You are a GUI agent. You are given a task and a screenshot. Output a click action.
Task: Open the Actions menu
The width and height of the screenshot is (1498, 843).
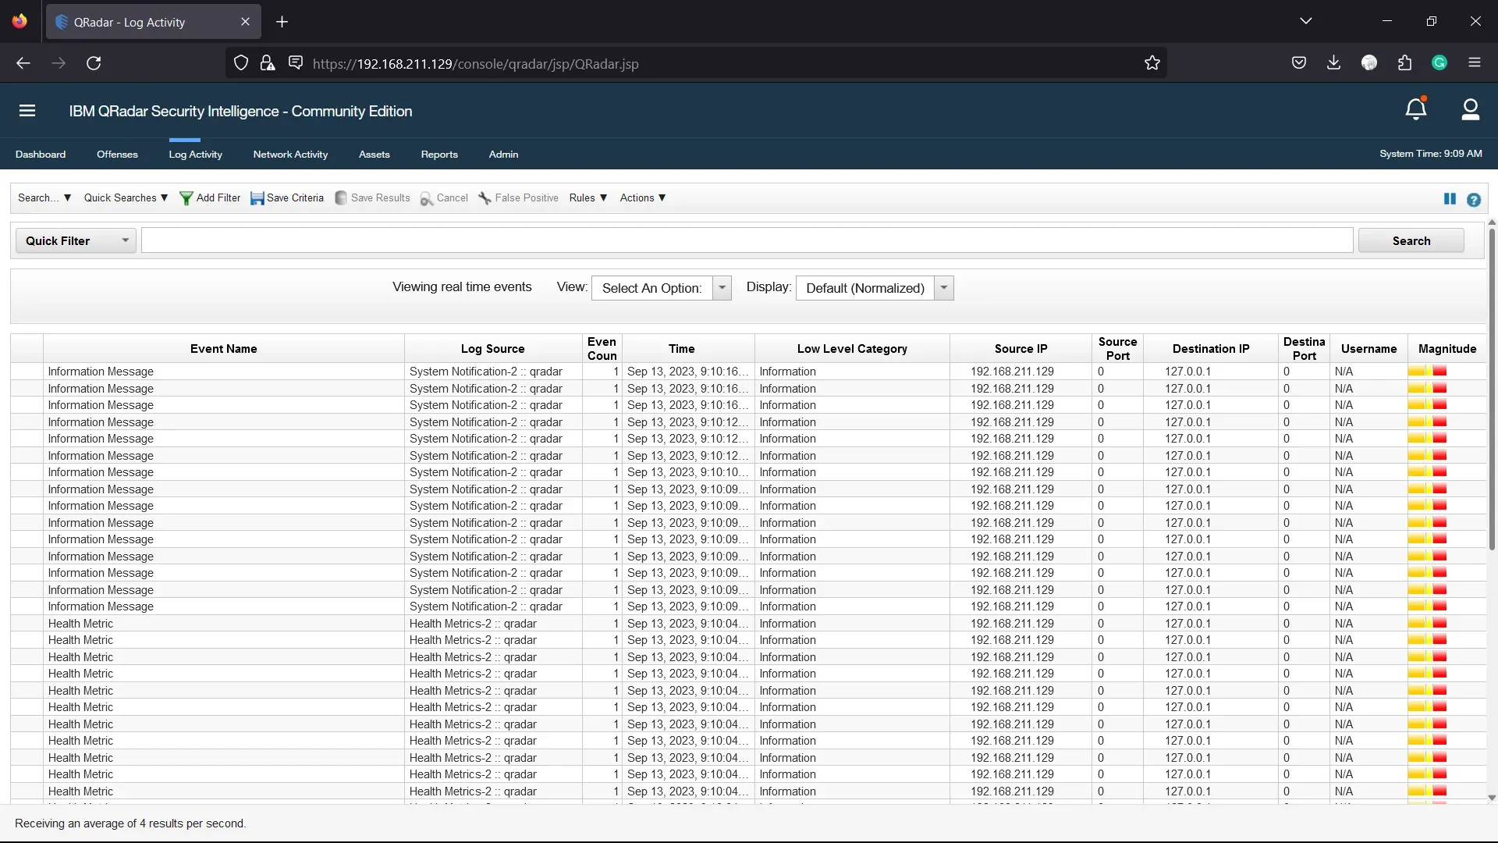[642, 198]
